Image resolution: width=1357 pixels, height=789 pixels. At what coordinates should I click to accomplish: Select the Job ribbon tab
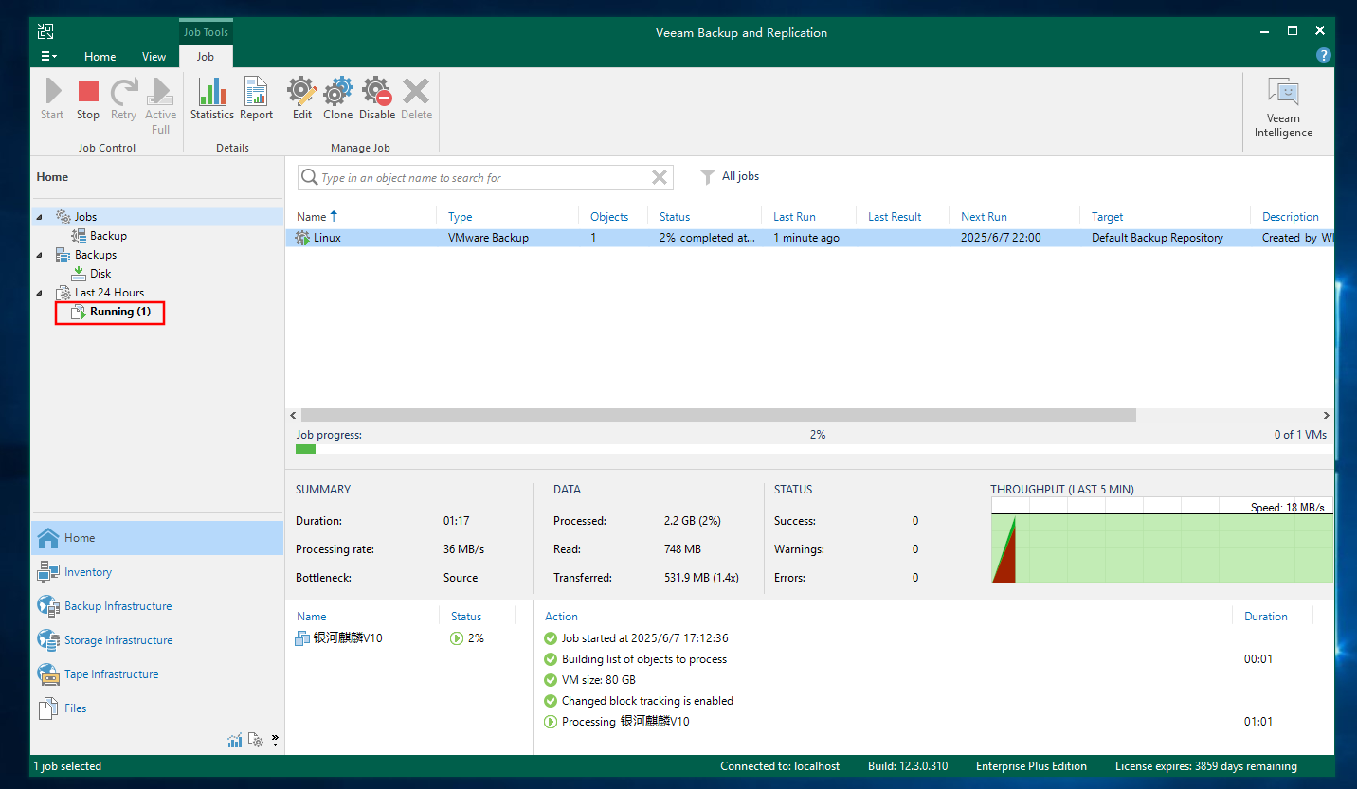point(206,57)
